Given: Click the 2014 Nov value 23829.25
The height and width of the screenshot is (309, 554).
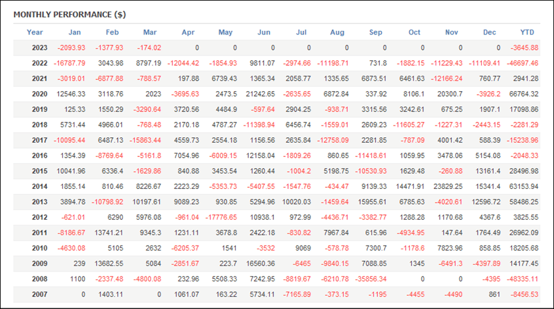Looking at the screenshot, I should coord(448,187).
